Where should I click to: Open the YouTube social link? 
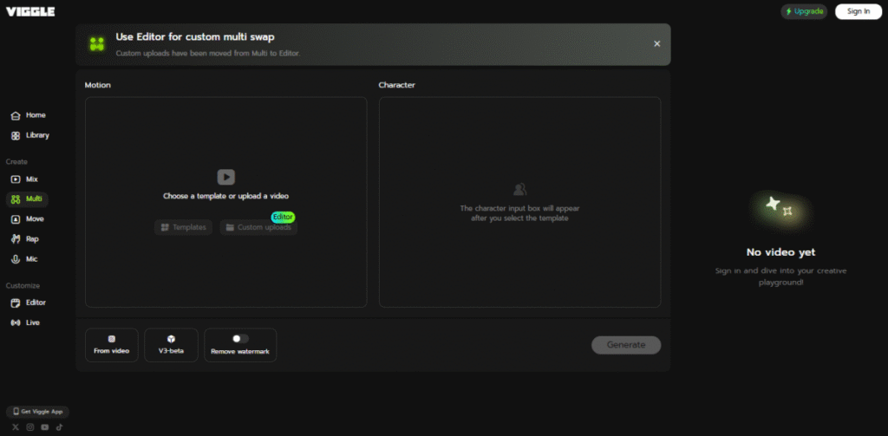tap(45, 427)
